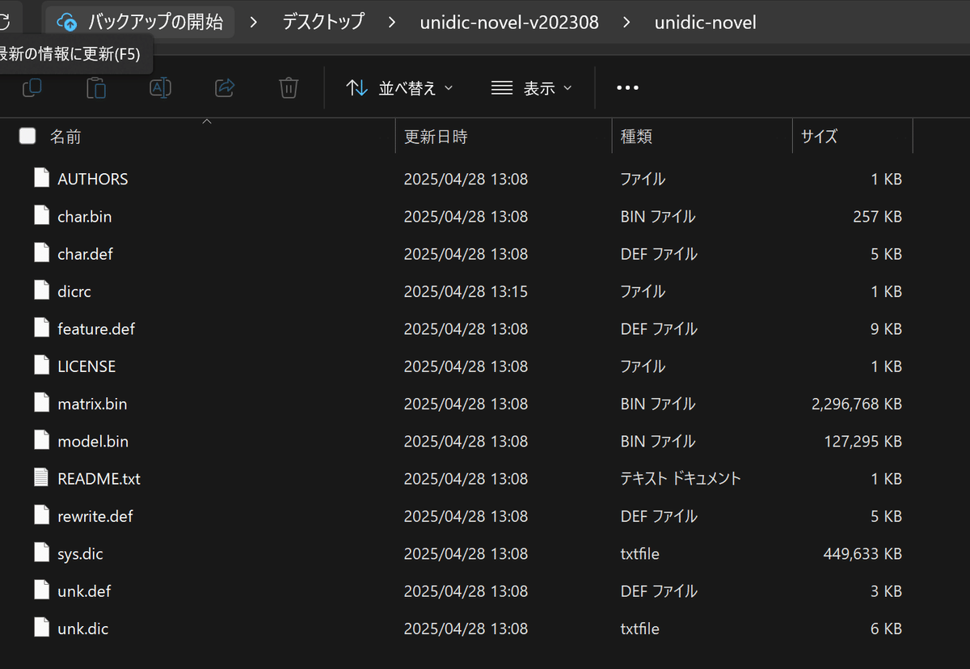Go to デスクトップ in the address bar
970x669 pixels.
click(323, 22)
